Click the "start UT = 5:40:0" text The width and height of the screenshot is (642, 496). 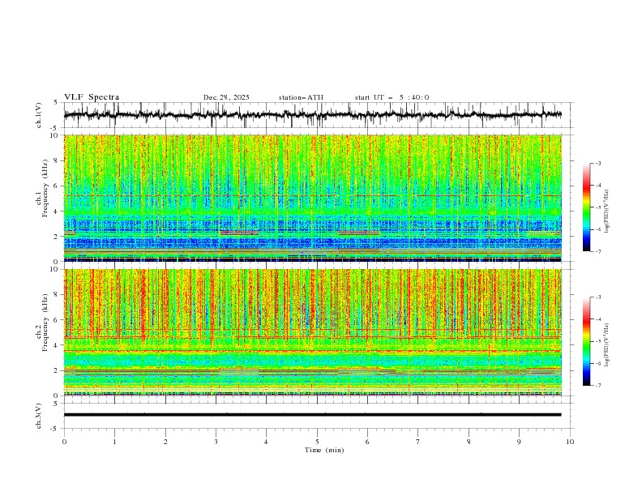tap(392, 97)
